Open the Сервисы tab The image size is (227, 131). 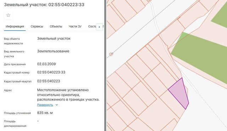(37, 26)
